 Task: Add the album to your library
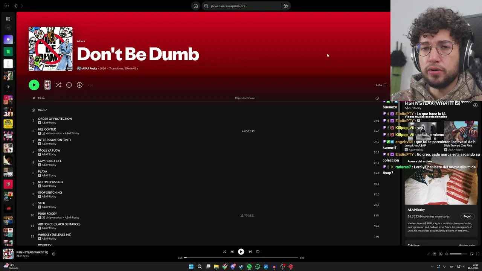[69, 85]
